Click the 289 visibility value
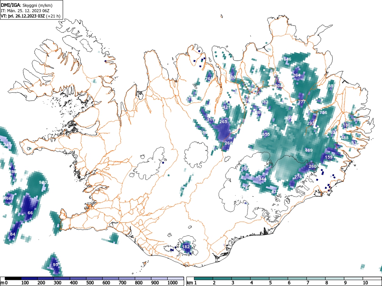The height and width of the screenshot is (286, 382). pyautogui.click(x=259, y=112)
